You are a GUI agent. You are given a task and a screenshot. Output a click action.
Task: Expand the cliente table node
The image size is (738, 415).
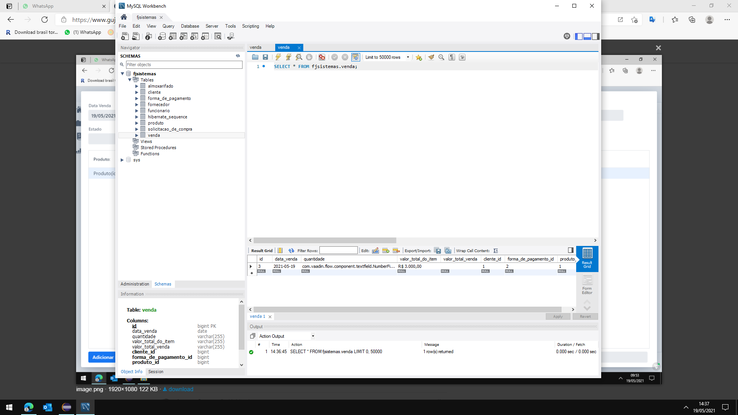(136, 92)
